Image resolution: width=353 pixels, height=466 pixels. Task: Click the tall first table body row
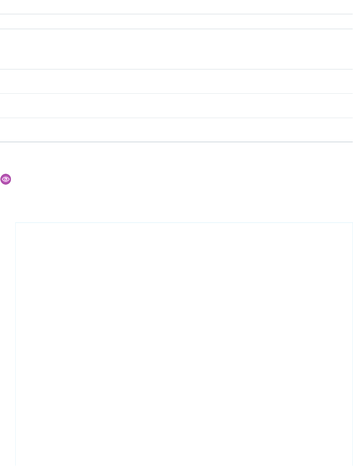[176, 49]
